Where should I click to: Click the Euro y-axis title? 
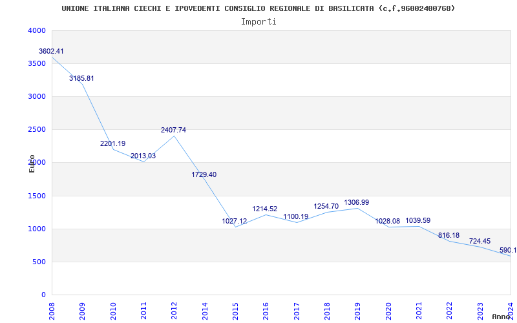point(32,163)
